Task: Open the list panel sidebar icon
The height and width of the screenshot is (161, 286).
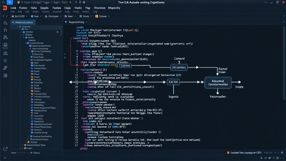Action: (5, 75)
